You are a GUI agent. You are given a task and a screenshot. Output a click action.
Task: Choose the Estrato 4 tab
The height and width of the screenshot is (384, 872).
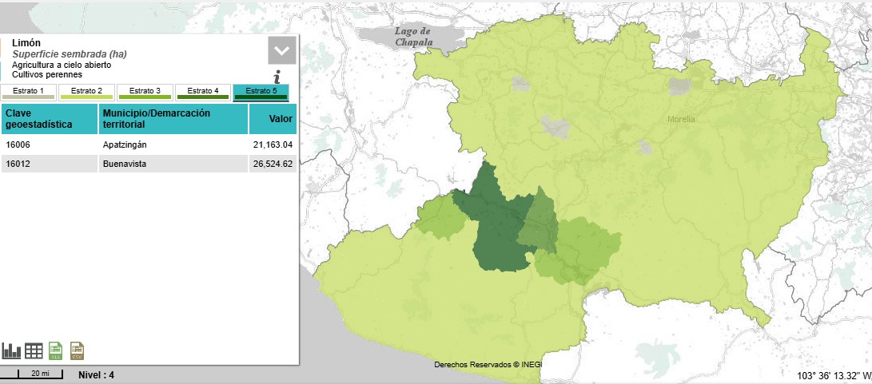point(203,92)
